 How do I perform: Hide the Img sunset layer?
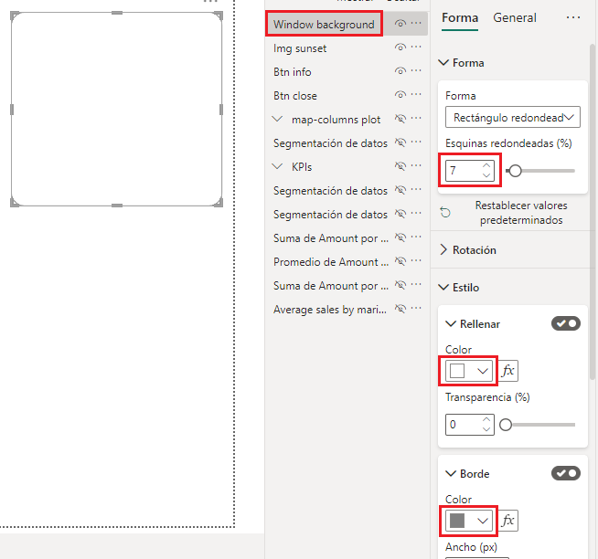(400, 47)
